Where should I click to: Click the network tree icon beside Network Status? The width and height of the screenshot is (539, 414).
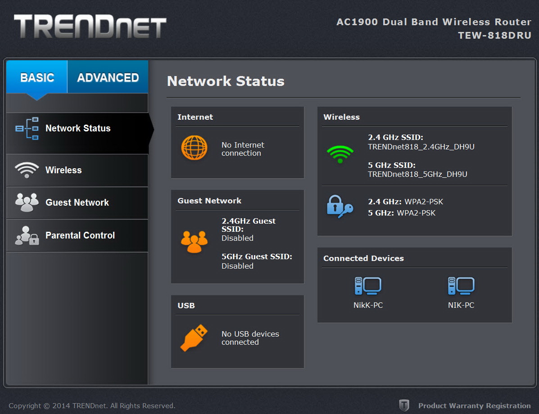tap(27, 129)
